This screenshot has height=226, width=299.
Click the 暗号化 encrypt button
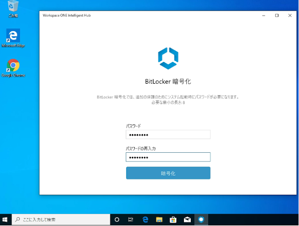click(168, 173)
